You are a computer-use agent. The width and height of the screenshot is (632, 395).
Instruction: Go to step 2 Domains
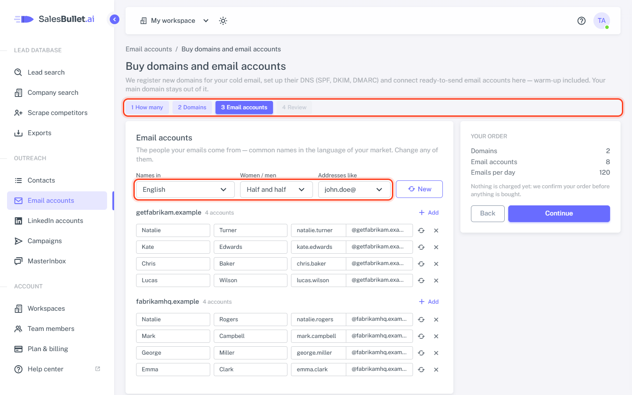click(x=192, y=108)
